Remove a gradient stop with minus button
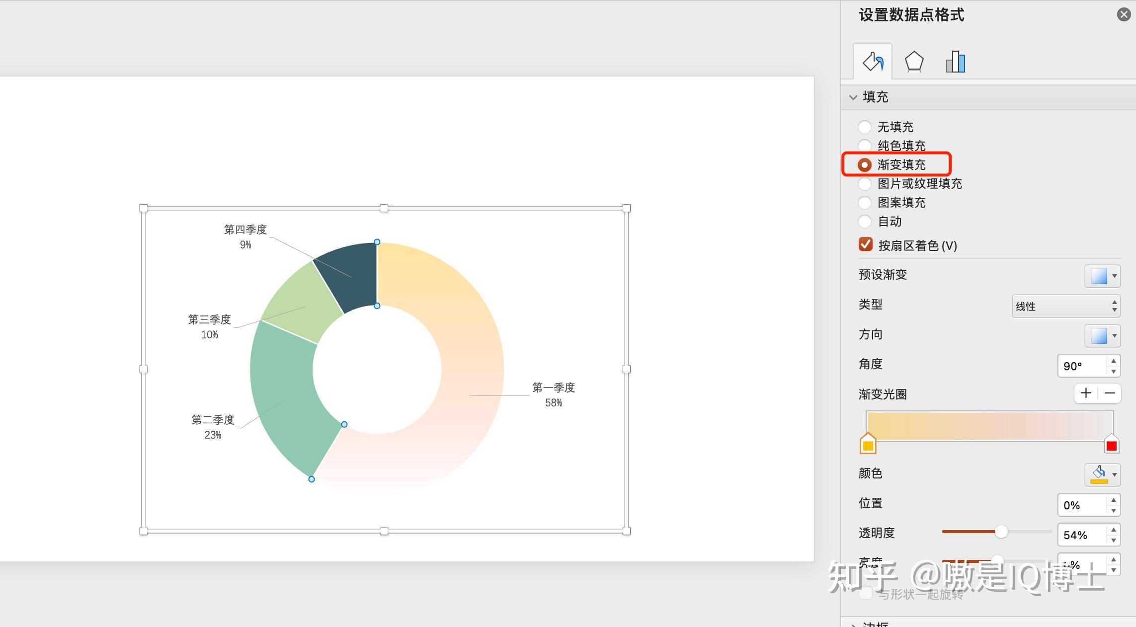 point(1110,393)
